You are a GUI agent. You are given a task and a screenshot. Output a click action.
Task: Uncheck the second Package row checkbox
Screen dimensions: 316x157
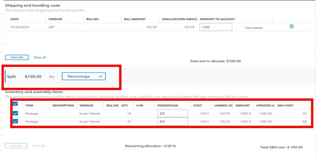(15, 121)
